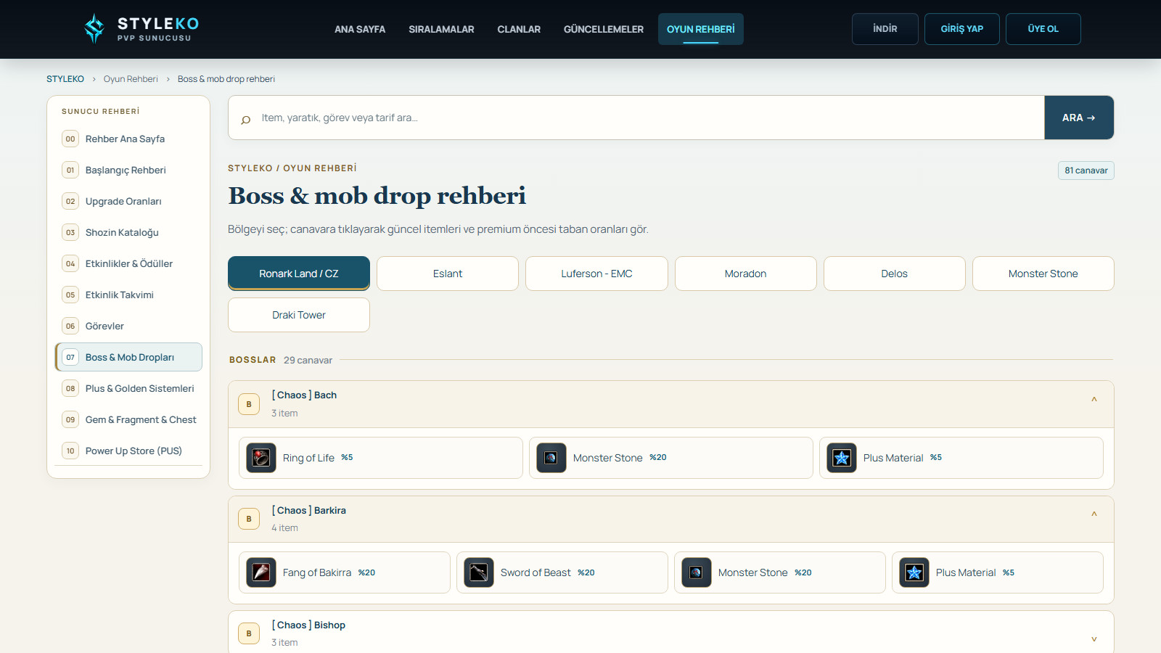Click the ARA search button
Image resolution: width=1161 pixels, height=653 pixels.
click(1079, 118)
